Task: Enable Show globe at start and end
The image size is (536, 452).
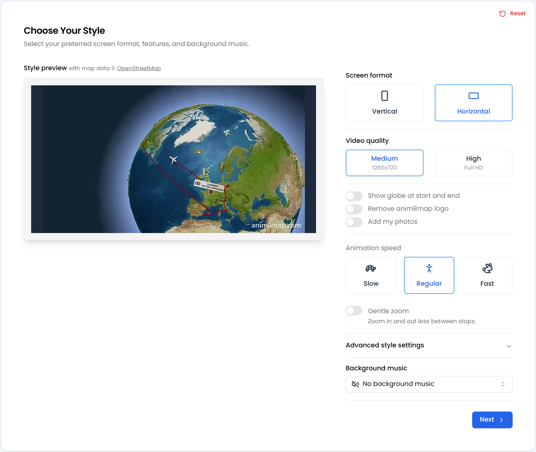Action: click(x=354, y=196)
